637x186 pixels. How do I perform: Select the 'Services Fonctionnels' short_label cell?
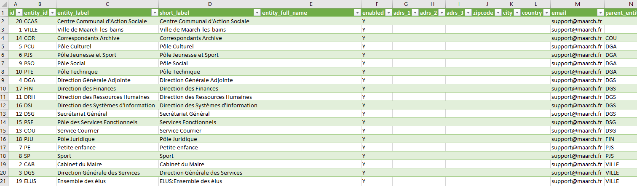click(x=188, y=122)
